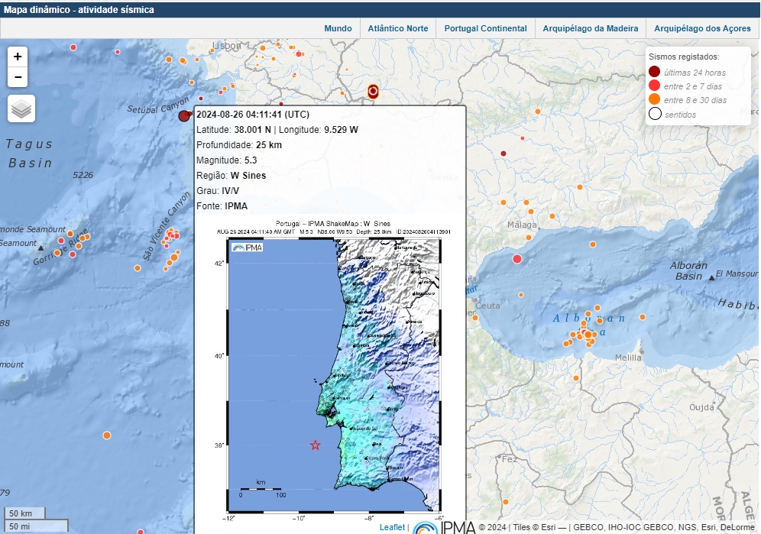Open the map layers control
The image size is (761, 534).
[21, 109]
